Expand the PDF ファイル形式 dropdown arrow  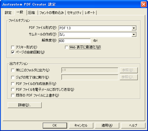[134, 28]
